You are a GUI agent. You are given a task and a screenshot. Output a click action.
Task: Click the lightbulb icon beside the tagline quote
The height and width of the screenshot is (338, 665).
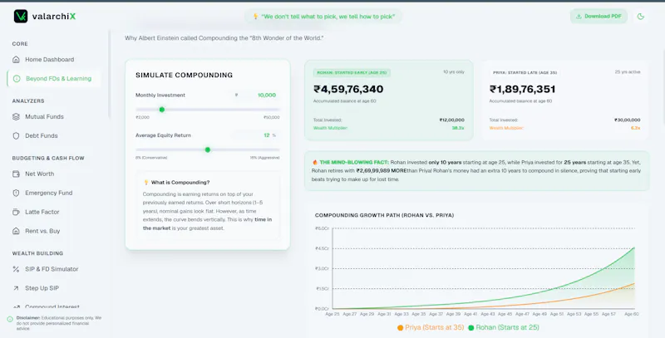pos(255,17)
